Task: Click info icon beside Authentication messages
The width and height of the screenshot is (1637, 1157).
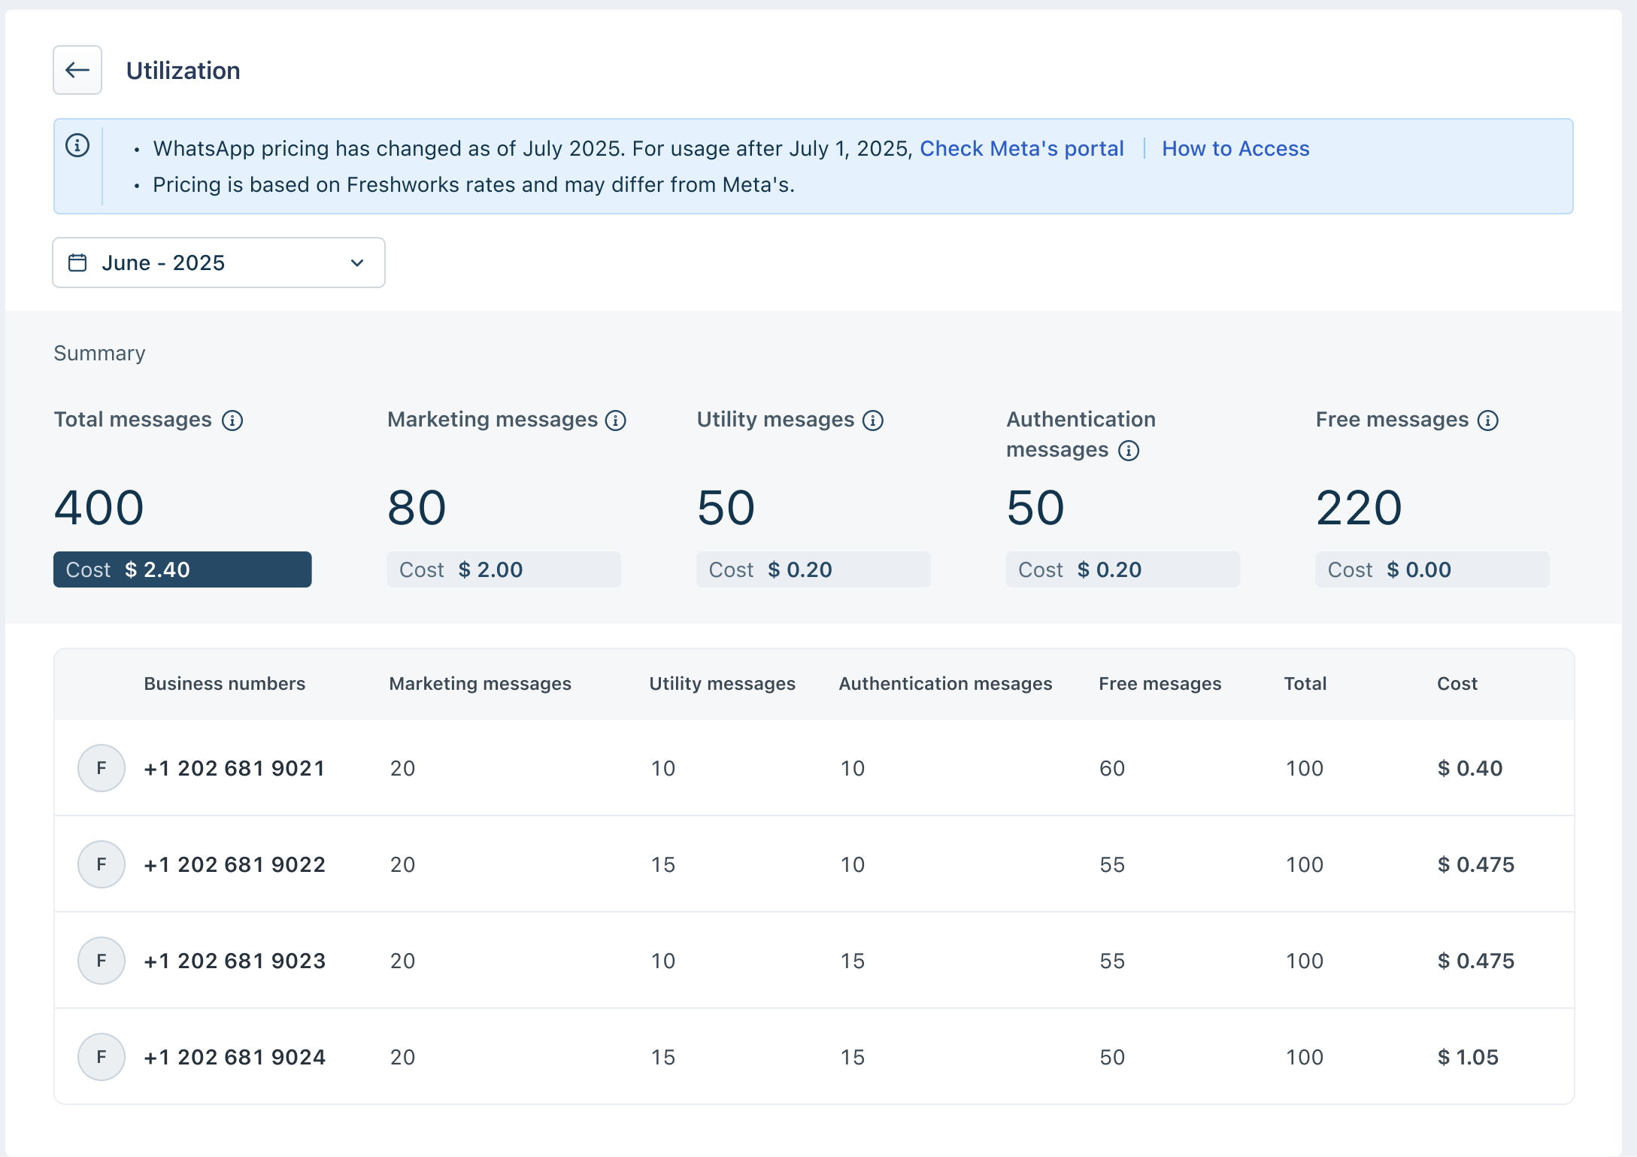Action: (x=1129, y=451)
